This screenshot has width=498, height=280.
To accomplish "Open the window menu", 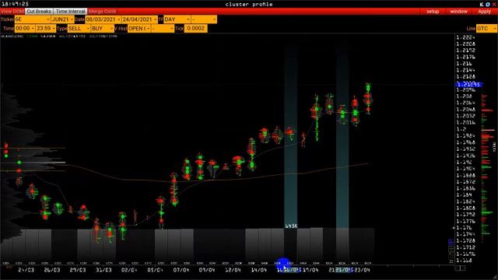I will point(458,12).
